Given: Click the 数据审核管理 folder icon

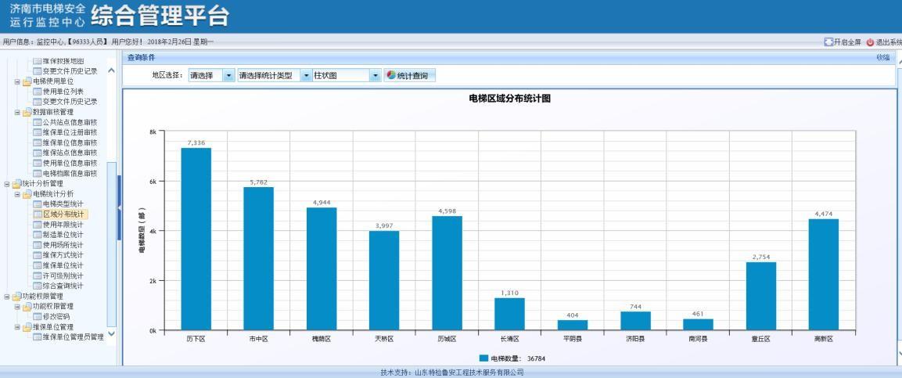Looking at the screenshot, I should point(27,112).
